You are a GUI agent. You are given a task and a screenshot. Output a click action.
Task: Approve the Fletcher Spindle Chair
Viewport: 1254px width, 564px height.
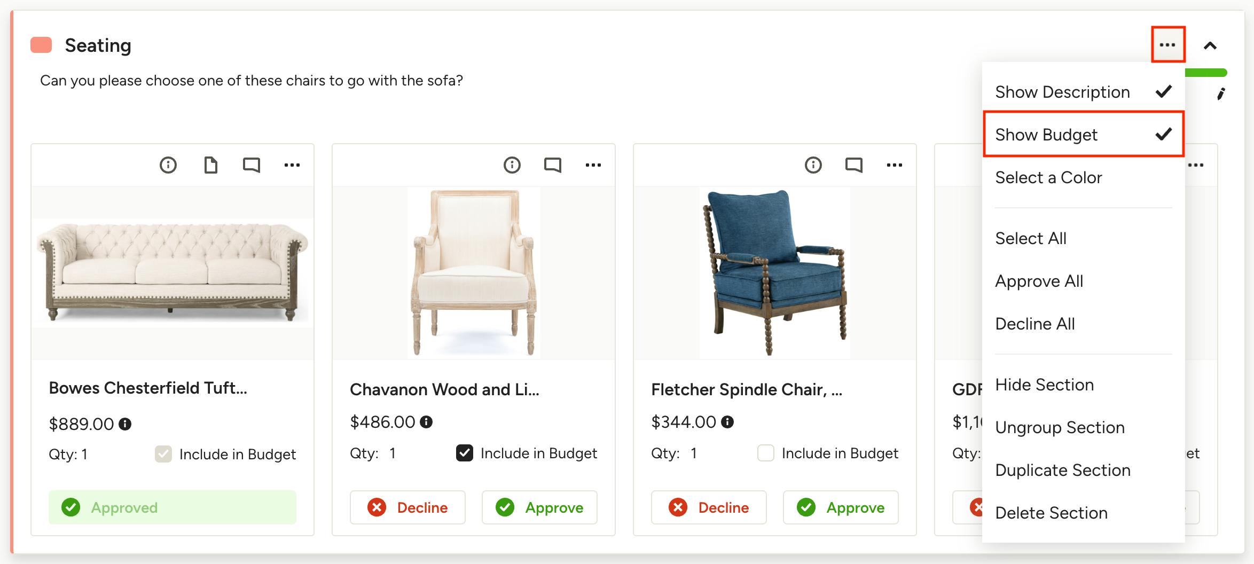point(841,507)
